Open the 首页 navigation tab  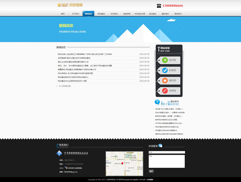pyautogui.click(x=63, y=14)
